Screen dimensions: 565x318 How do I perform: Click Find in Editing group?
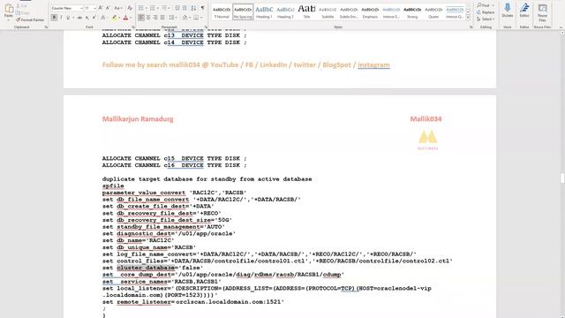pyautogui.click(x=484, y=5)
